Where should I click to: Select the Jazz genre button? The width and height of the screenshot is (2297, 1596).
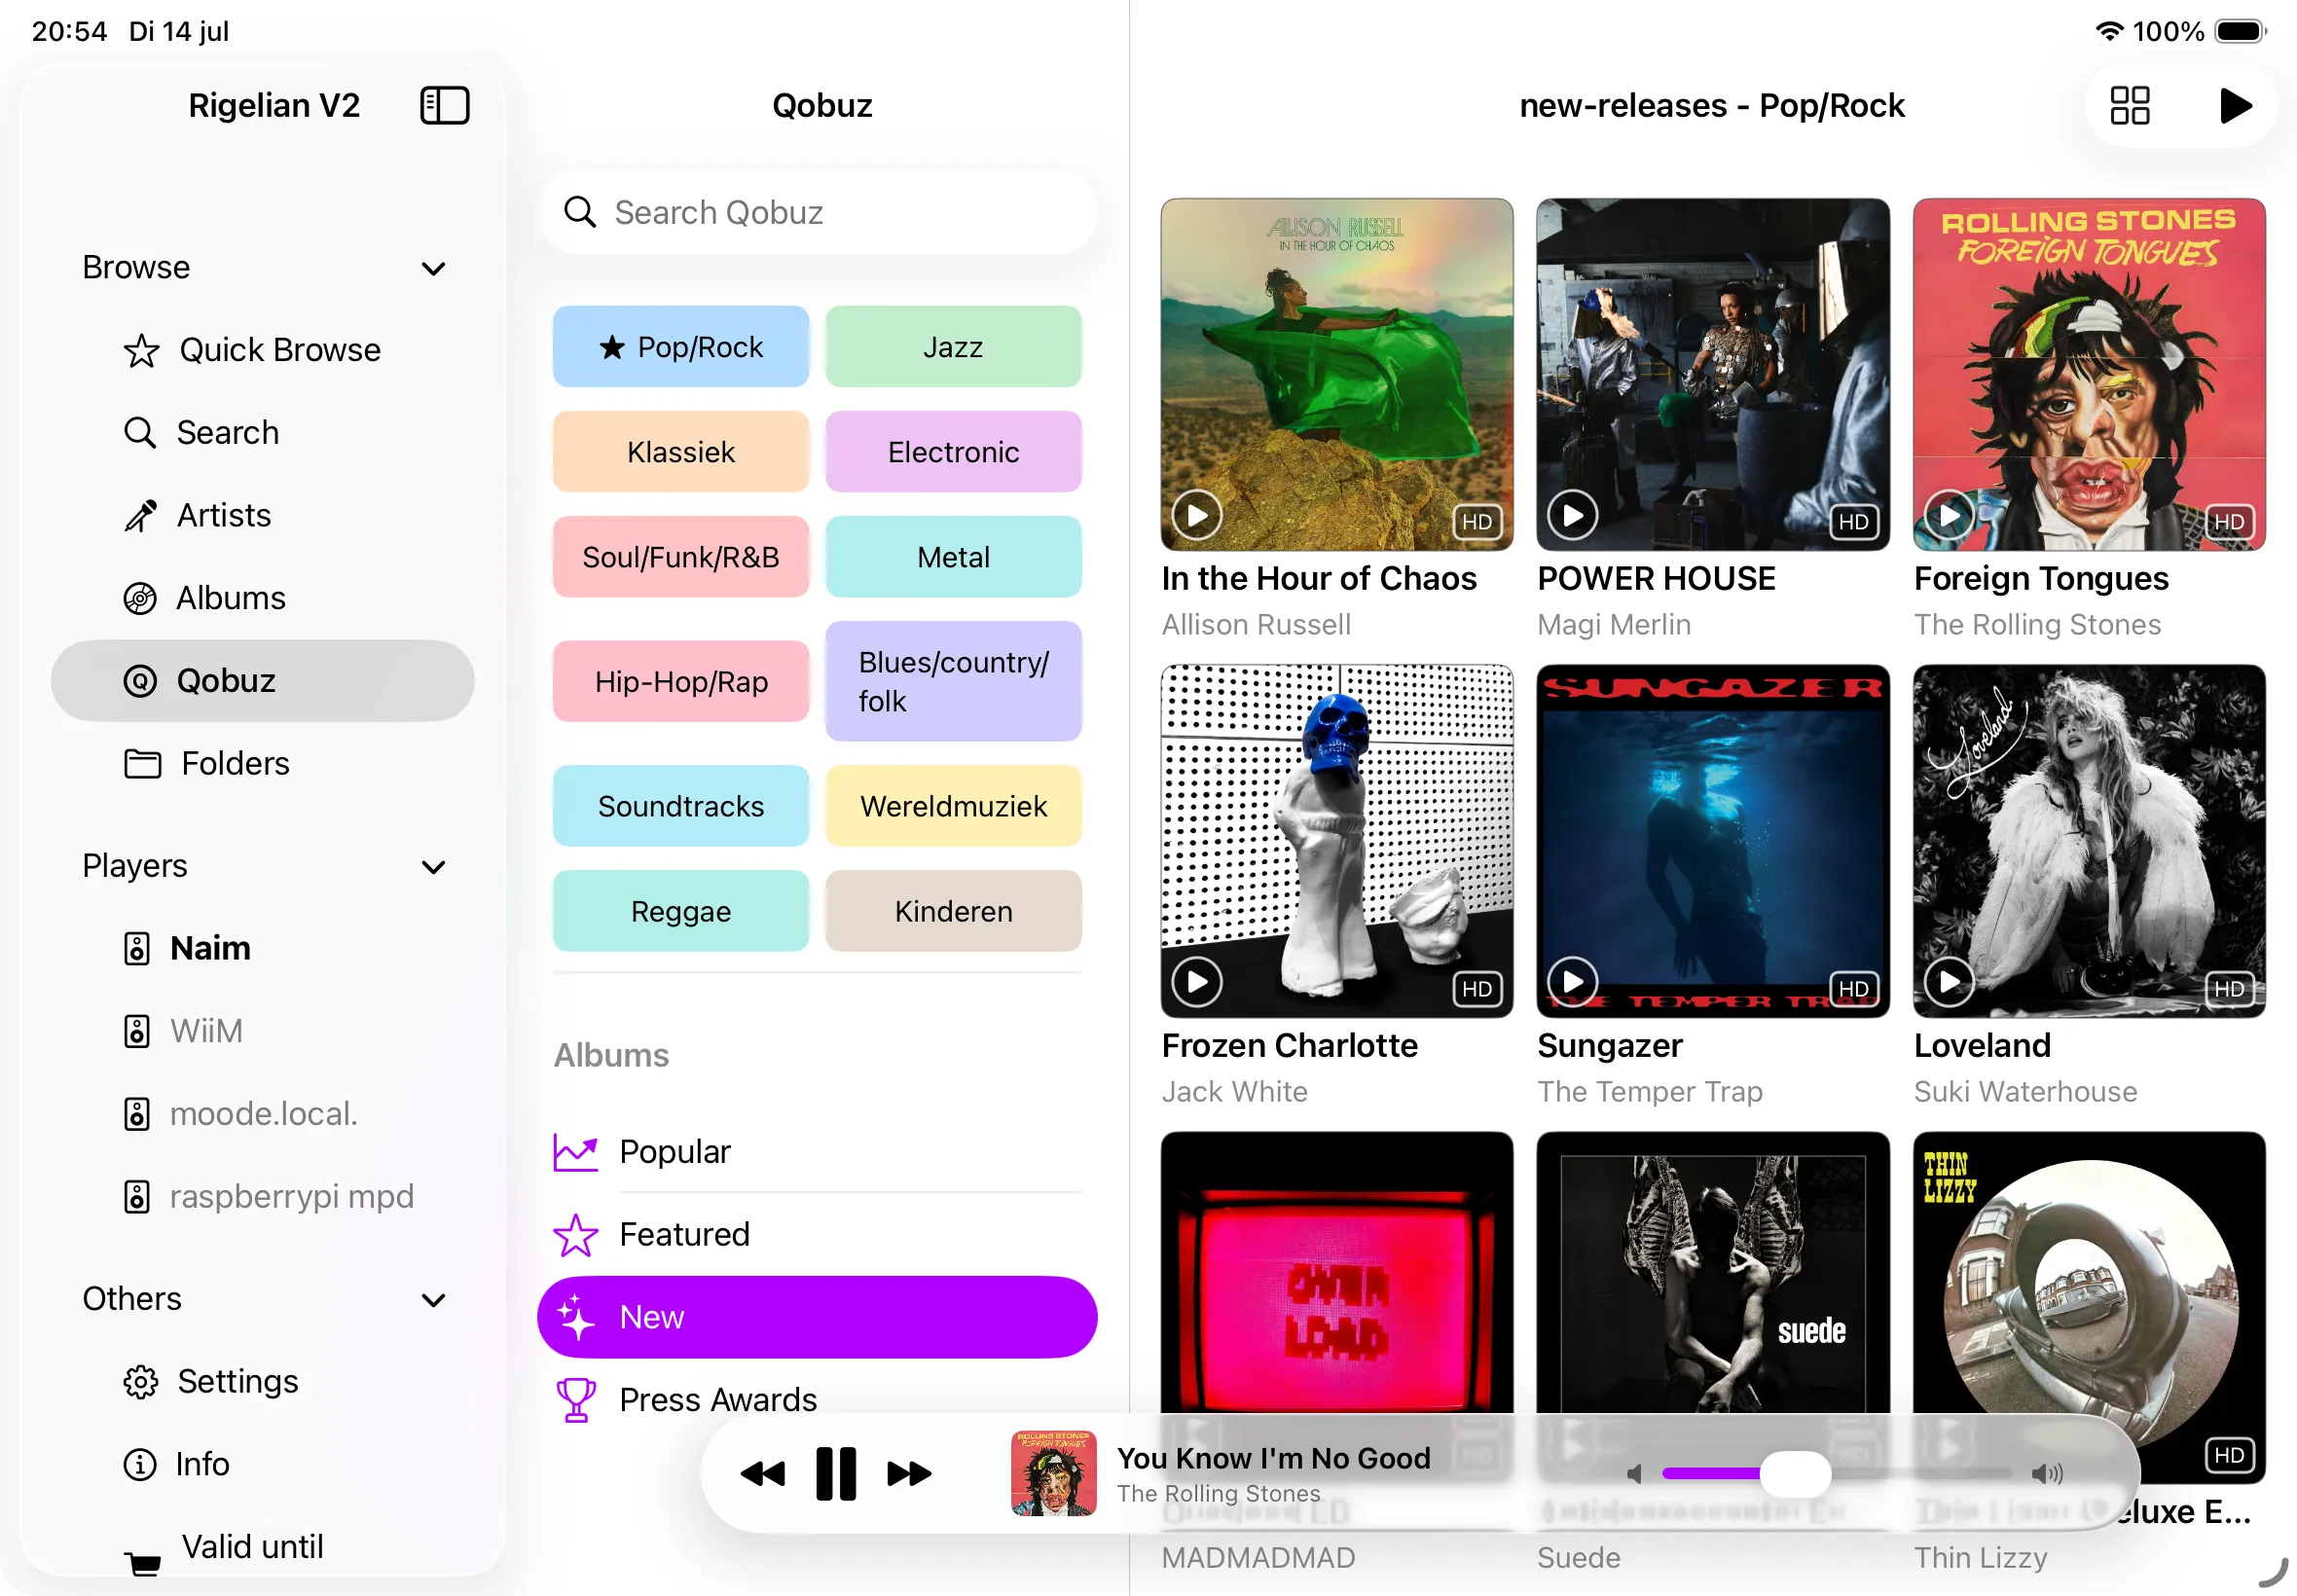click(954, 347)
